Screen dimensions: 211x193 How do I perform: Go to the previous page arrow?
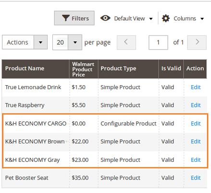126,42
